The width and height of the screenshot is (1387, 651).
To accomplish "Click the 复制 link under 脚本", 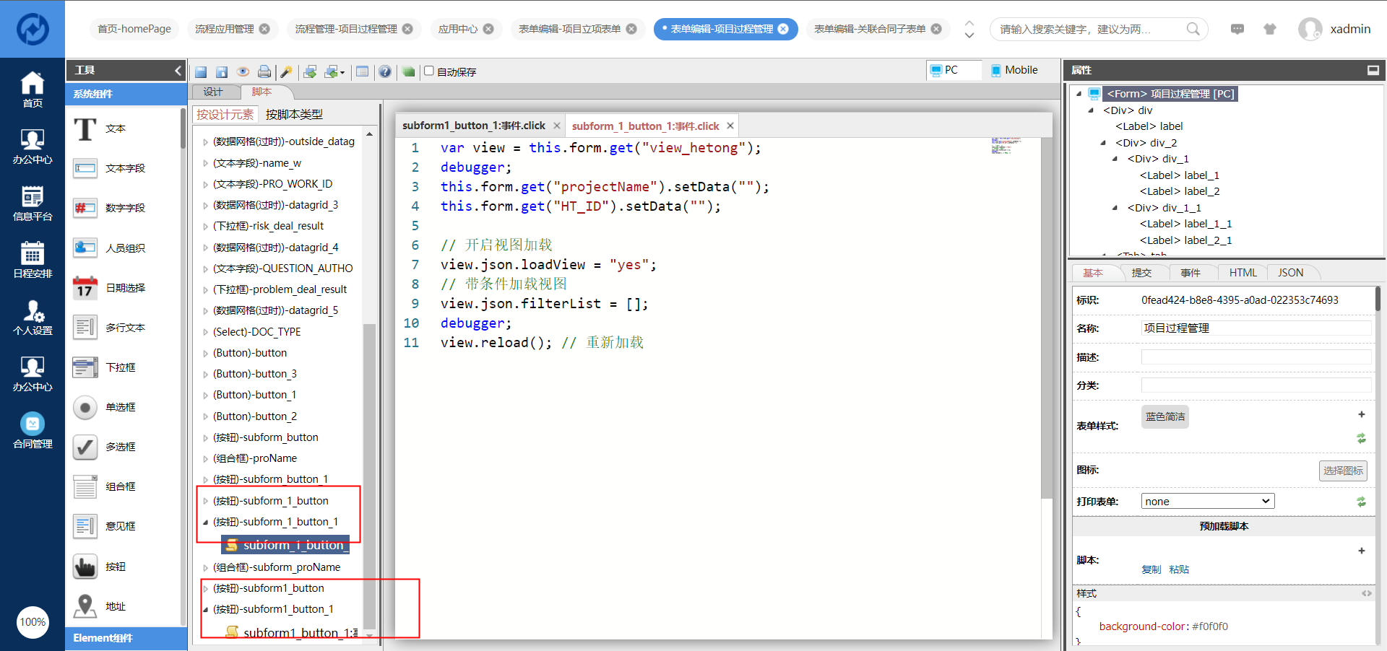I will point(1151,569).
